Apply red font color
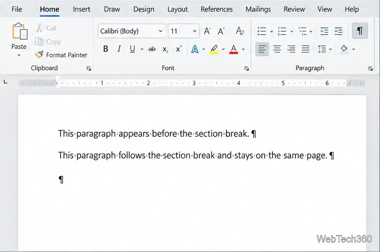The image size is (380, 252). click(x=233, y=49)
